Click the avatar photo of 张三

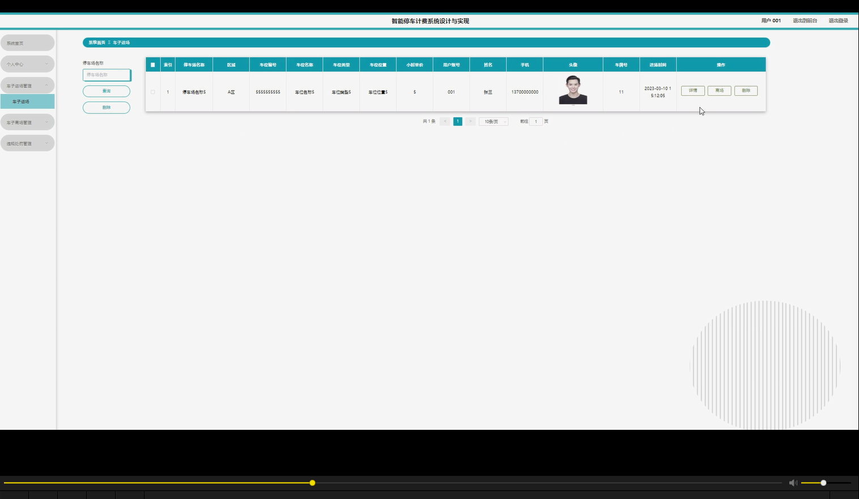point(573,91)
